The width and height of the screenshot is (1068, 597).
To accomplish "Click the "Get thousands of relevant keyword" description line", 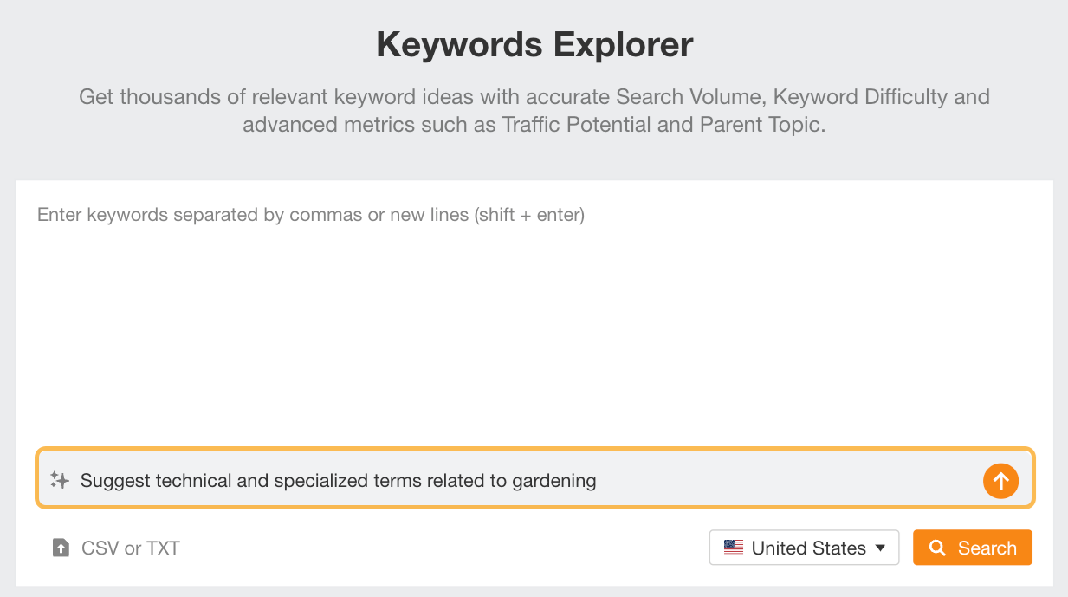I will (534, 96).
